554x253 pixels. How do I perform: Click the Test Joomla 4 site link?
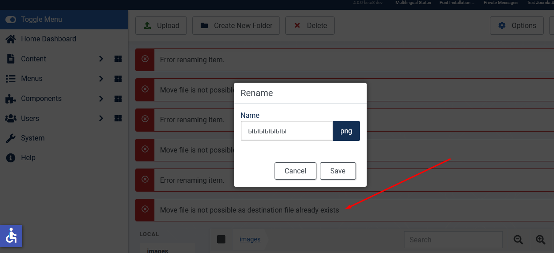540,3
